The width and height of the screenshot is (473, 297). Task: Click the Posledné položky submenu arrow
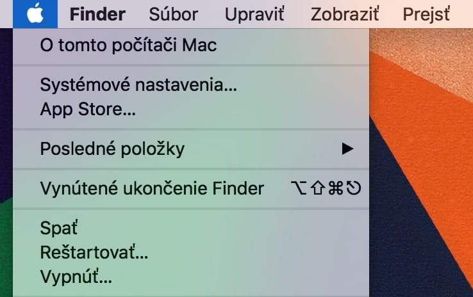[347, 148]
